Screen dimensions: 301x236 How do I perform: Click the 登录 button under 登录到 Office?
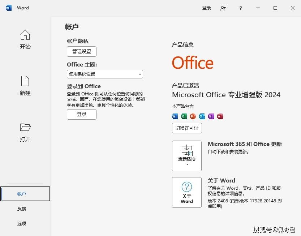(x=82, y=115)
